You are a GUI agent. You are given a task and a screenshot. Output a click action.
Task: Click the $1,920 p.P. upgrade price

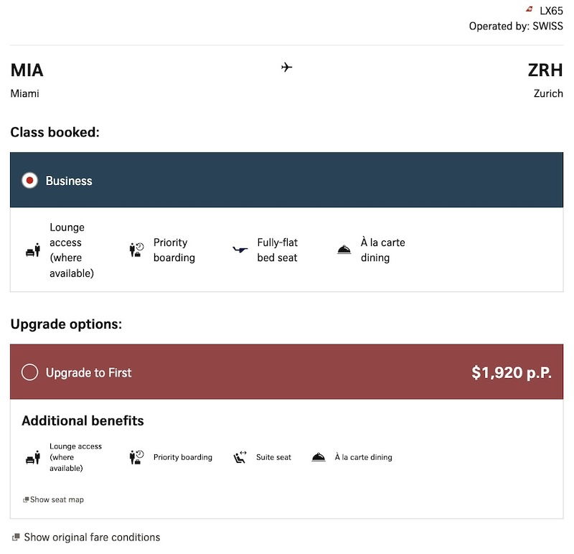point(511,372)
